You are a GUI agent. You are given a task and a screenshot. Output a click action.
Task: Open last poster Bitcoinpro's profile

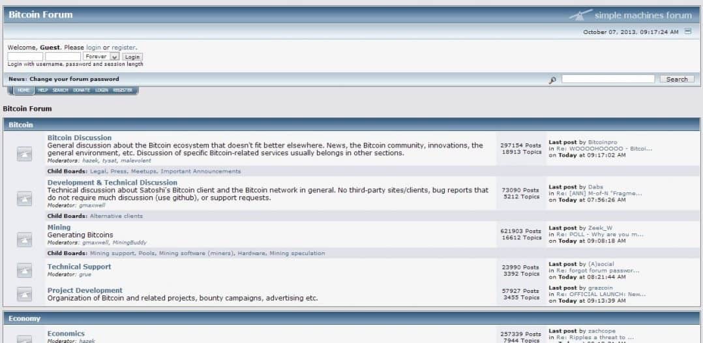coord(602,142)
